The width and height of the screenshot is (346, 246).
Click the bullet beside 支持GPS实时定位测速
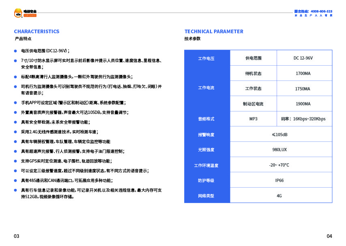(x=15, y=161)
